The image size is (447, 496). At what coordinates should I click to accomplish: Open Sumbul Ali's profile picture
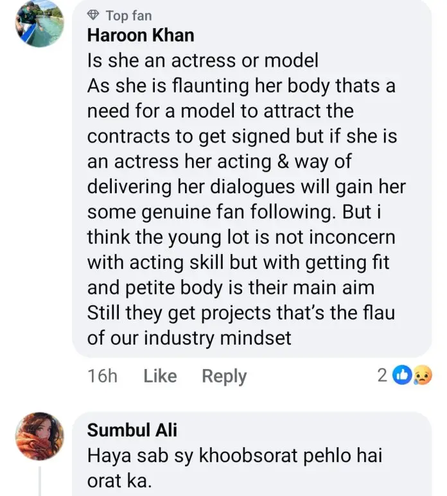pos(40,436)
